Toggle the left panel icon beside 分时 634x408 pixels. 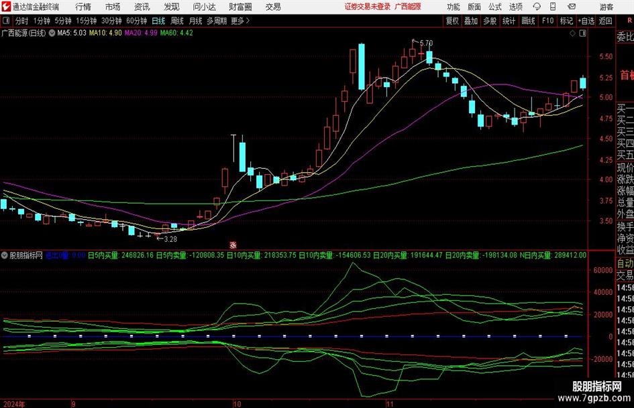coord(5,21)
